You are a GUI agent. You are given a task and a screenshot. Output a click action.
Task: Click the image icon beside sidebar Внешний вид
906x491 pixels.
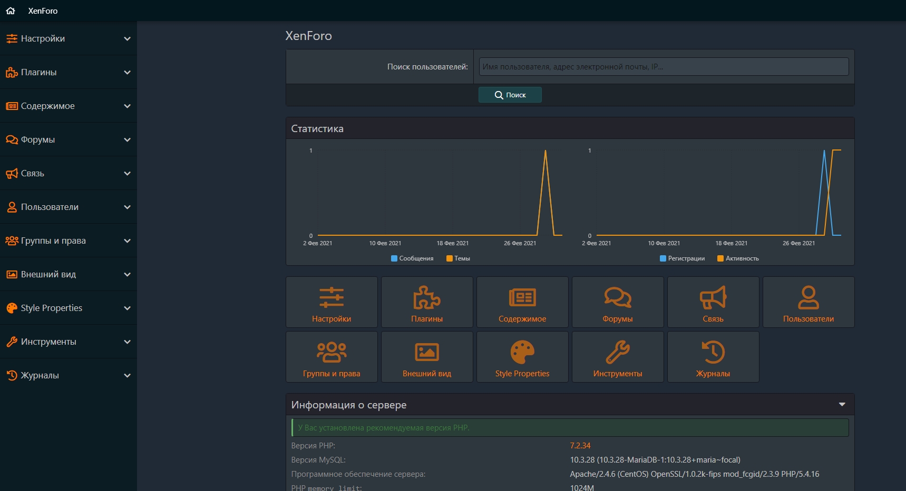(x=12, y=274)
